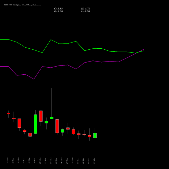This screenshot has height=169, width=169.
Task: Click the green candle for 21 Nov
Action: pyautogui.click(x=46, y=122)
